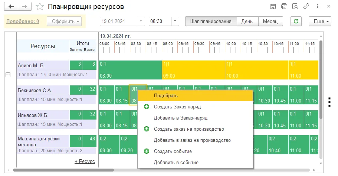Select Алиев М. Б. green 08:00 slot
338x176 pixels.
coord(130,70)
